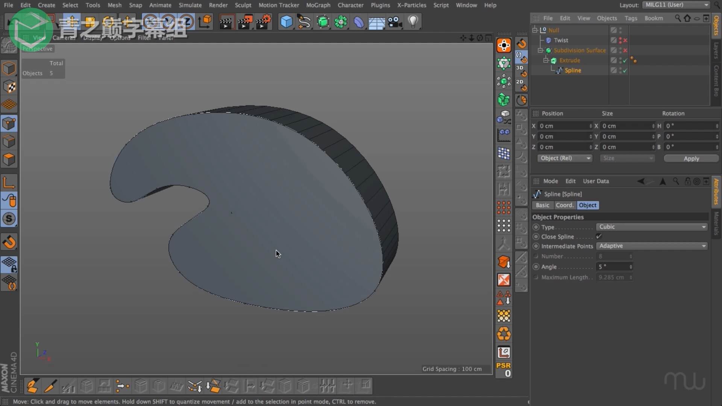The height and width of the screenshot is (406, 722).
Task: Enable the Twist deformer red X toggle
Action: tap(625, 40)
